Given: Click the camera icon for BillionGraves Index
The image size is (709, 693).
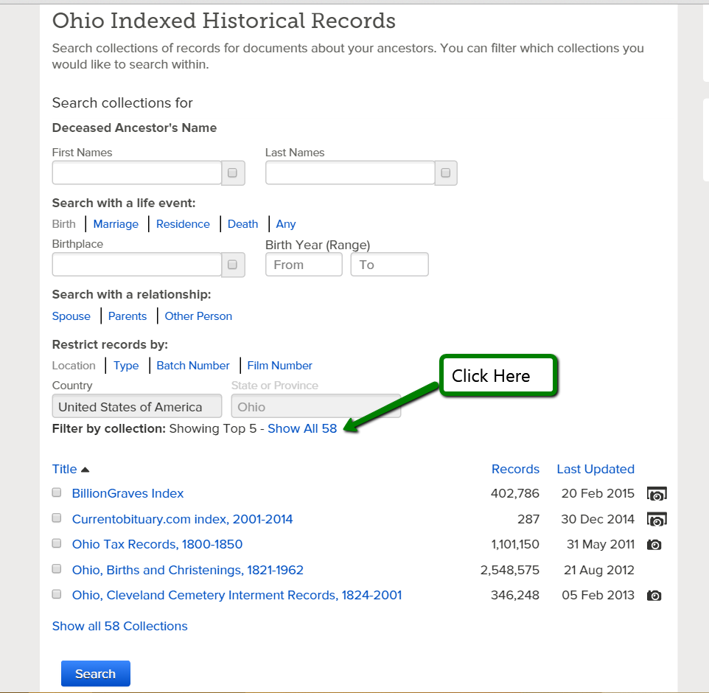Looking at the screenshot, I should click(x=655, y=494).
